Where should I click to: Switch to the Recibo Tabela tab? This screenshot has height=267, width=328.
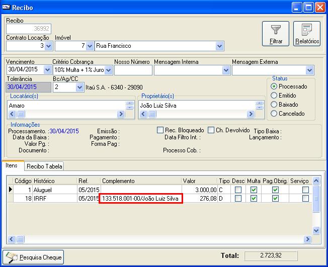point(44,166)
